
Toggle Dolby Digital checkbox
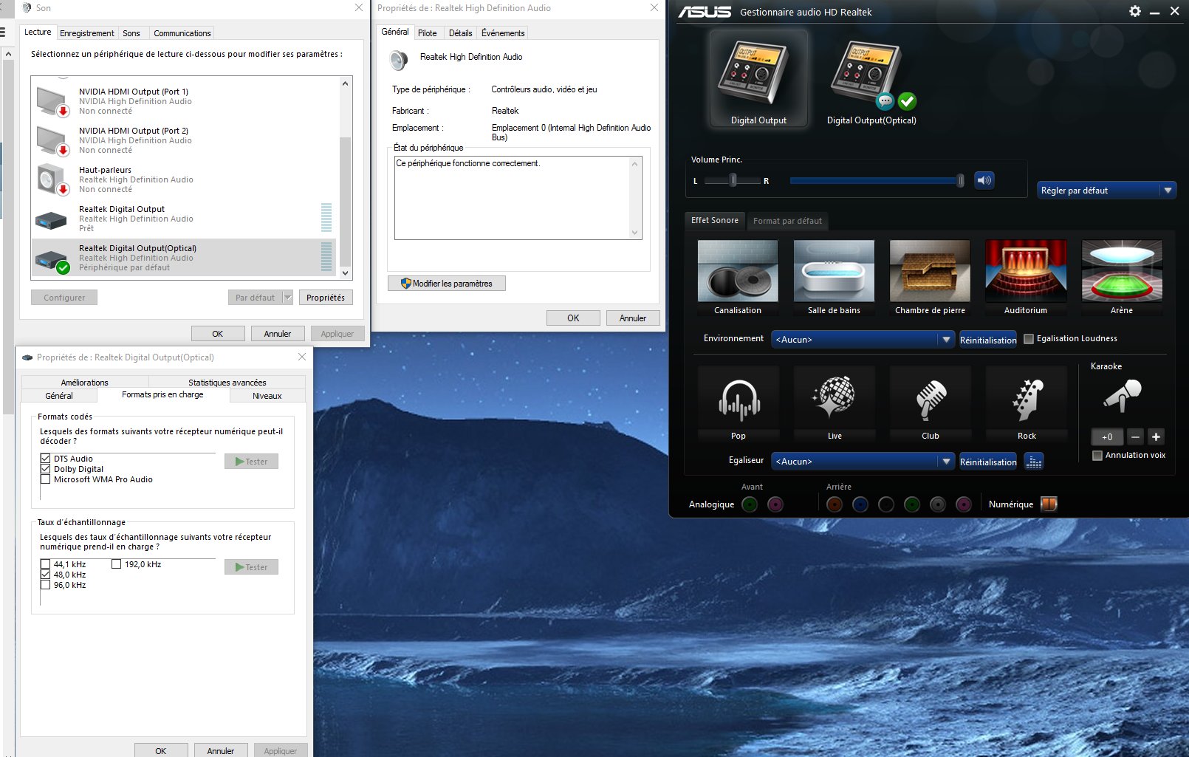(x=46, y=469)
